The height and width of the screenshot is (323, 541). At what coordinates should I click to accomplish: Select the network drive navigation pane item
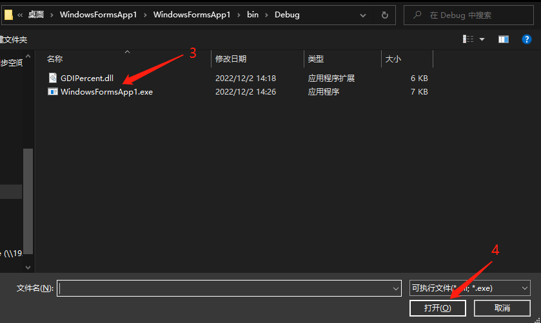click(12, 254)
